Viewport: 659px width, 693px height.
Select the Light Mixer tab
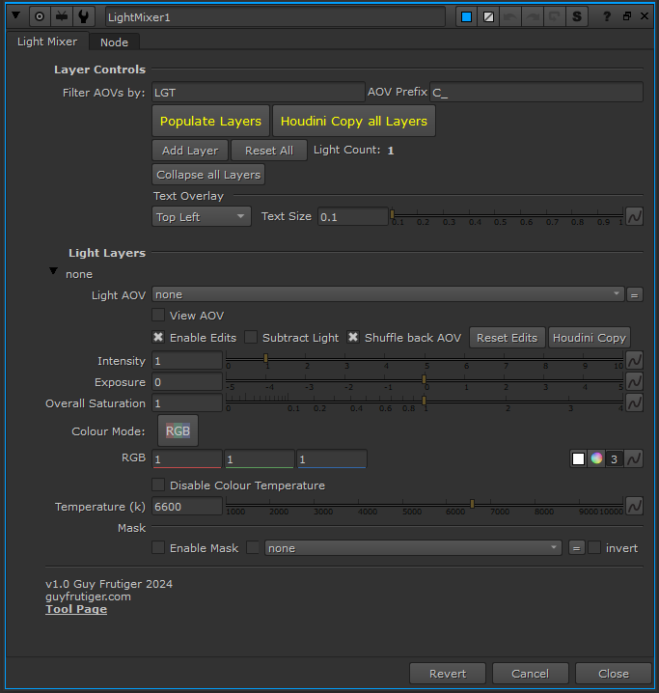point(47,42)
